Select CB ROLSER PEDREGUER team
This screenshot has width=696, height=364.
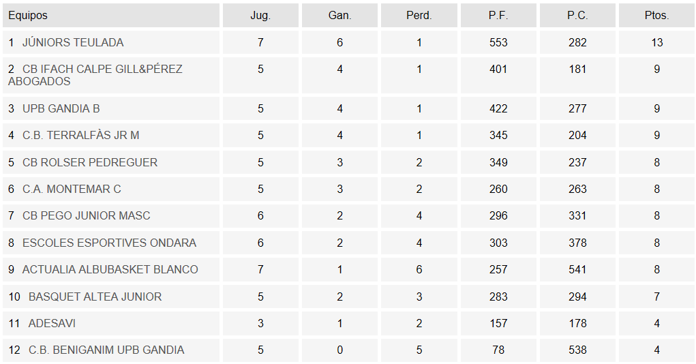pos(90,162)
